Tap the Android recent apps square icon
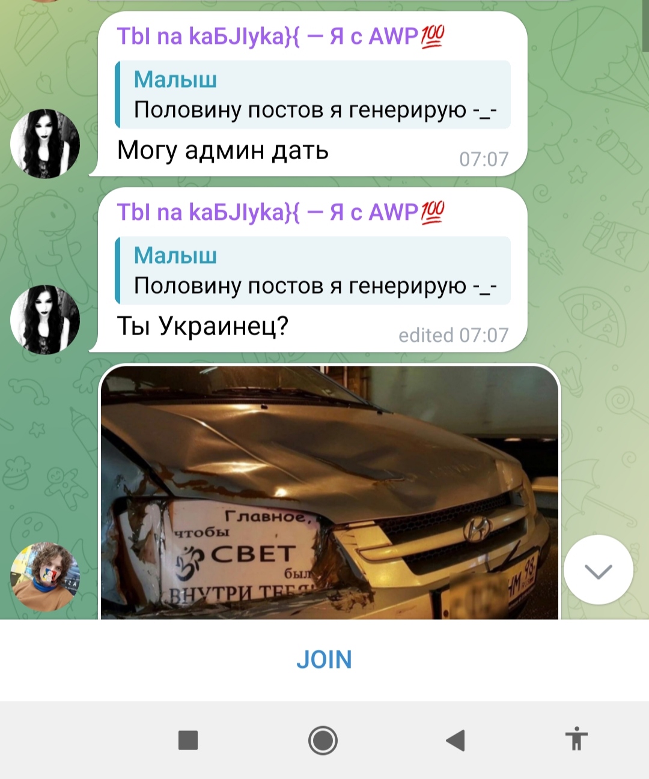 coord(188,740)
